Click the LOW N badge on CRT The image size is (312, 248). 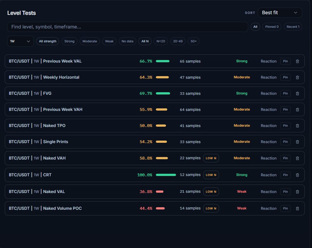point(211,175)
